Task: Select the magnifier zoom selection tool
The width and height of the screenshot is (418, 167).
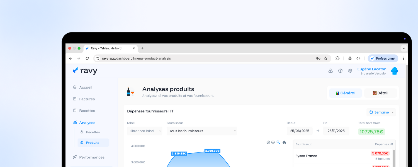Action: pos(278,142)
